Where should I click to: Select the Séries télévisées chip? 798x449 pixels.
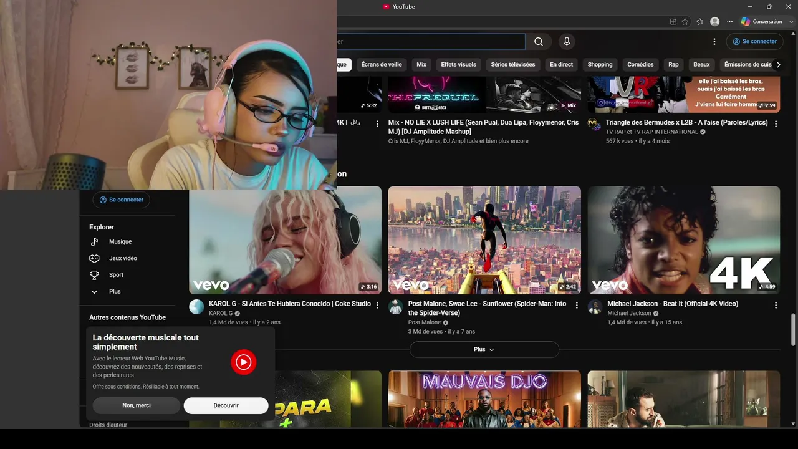[513, 65]
